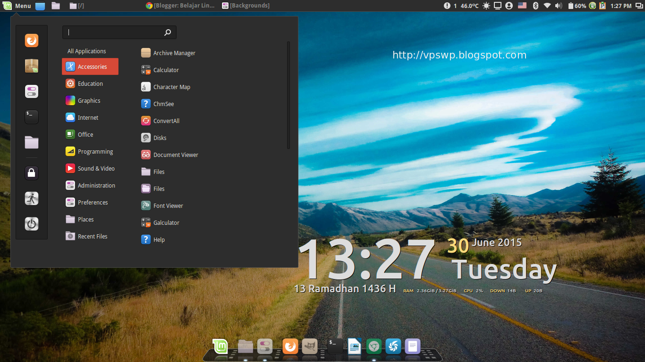Open Firefox from the menu sidebar
This screenshot has height=362, width=645.
click(31, 41)
